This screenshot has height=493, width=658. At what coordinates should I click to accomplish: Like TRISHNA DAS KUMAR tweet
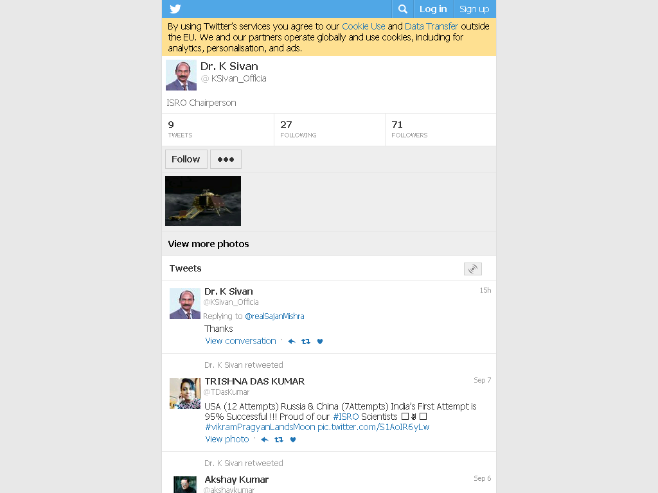[293, 439]
